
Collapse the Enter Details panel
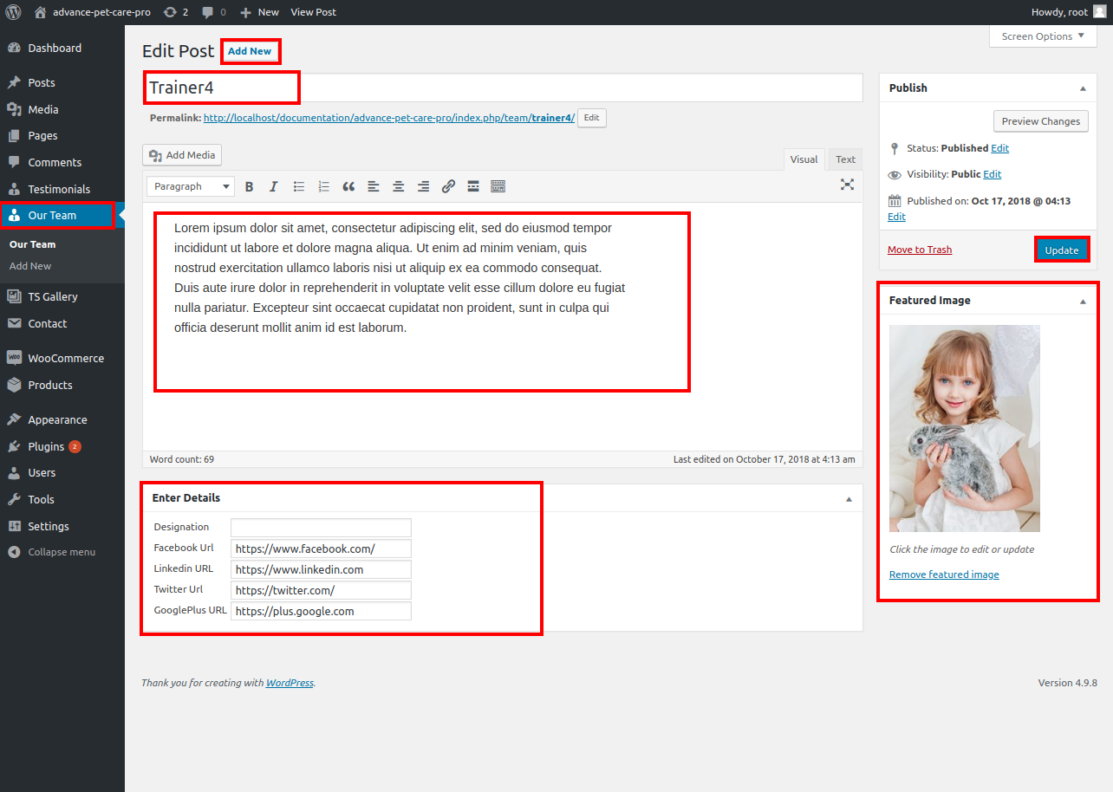(849, 498)
